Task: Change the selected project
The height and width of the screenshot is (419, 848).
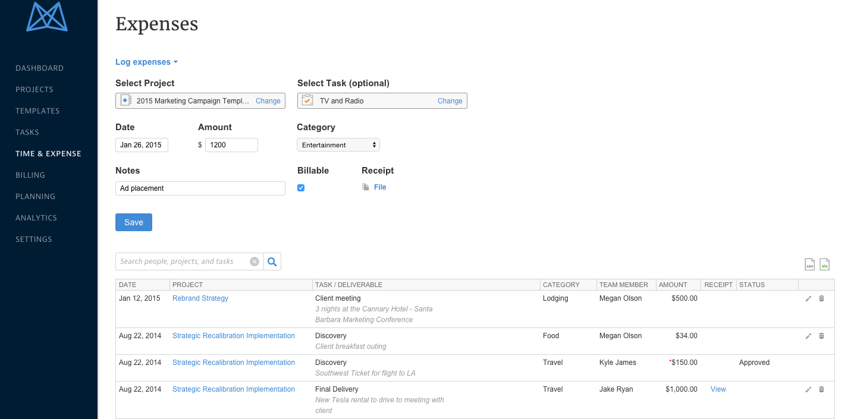Action: pos(268,101)
